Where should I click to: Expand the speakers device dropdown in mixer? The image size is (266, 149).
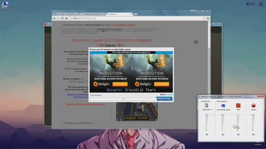click(212, 110)
